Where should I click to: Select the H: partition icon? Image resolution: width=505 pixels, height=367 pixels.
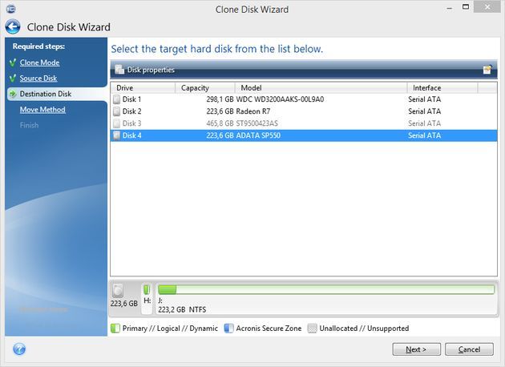pyautogui.click(x=147, y=289)
